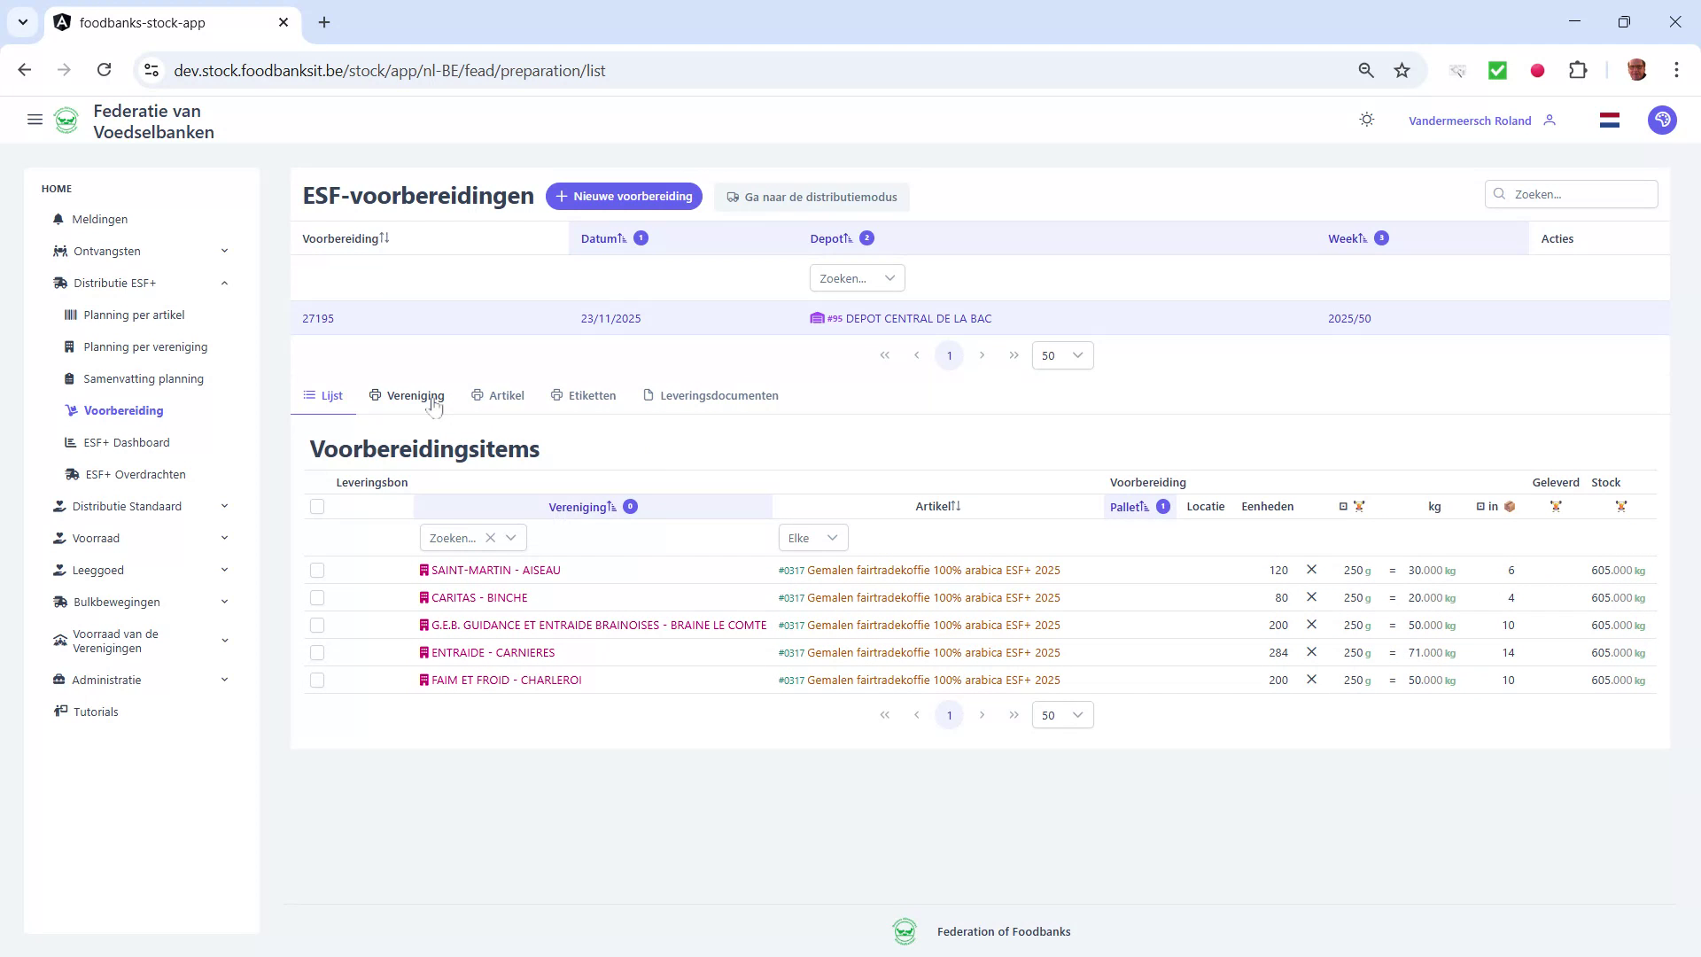Collapse the Distributie ESF+ section
This screenshot has width=1701, height=957.
[224, 283]
